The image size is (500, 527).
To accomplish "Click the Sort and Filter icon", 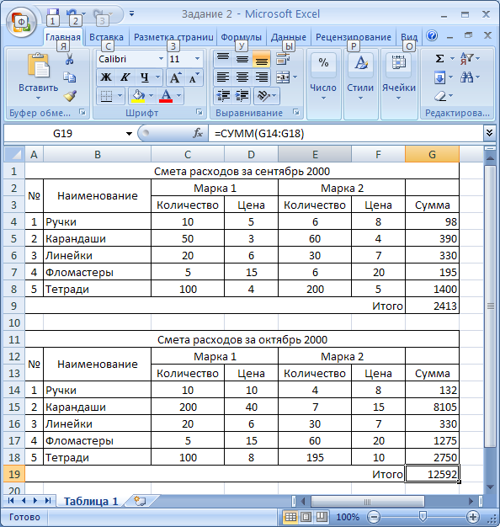I will [x=467, y=58].
